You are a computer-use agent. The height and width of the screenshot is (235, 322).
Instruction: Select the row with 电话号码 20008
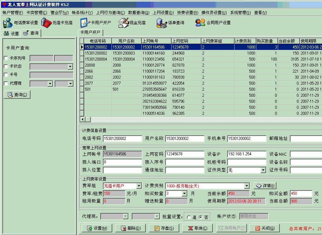(x=201, y=65)
